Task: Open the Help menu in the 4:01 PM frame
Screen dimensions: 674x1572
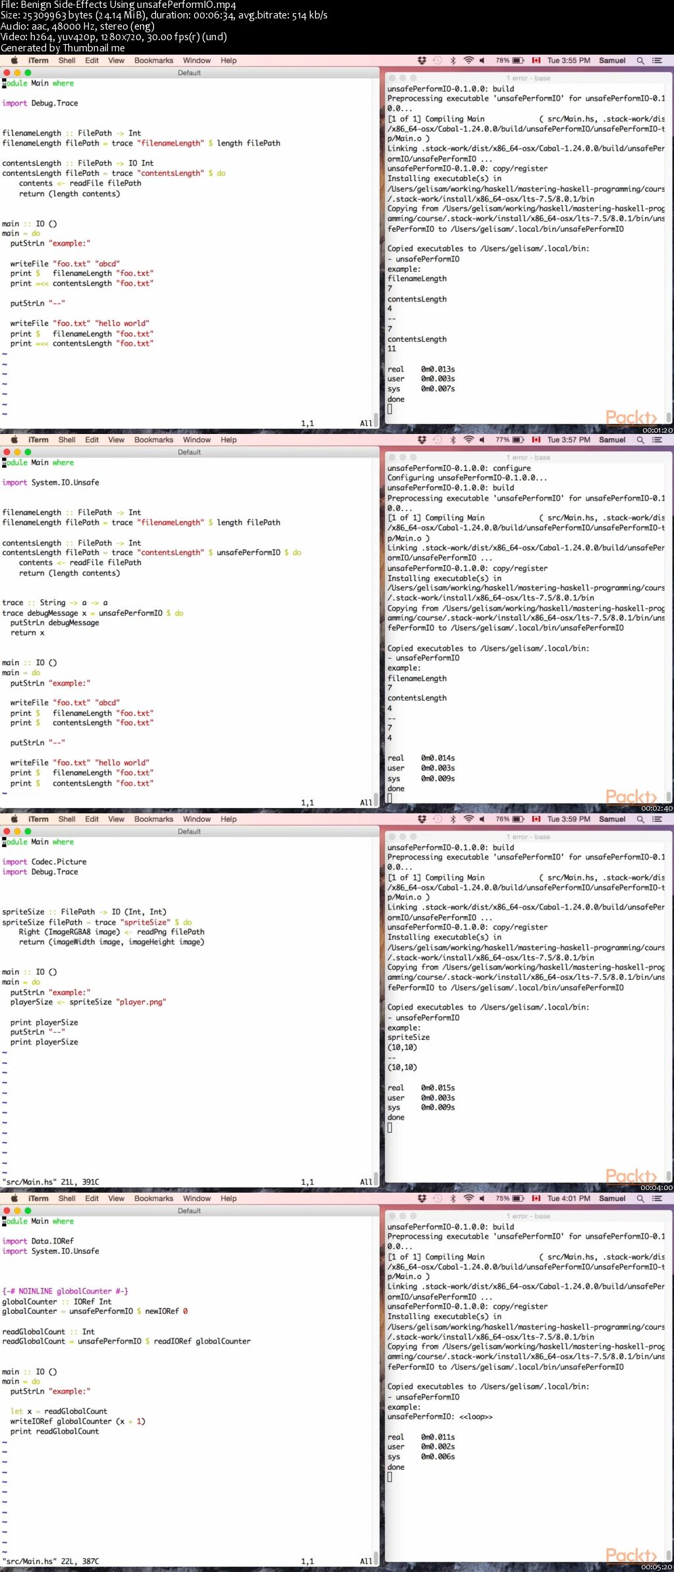Action: [x=228, y=1199]
